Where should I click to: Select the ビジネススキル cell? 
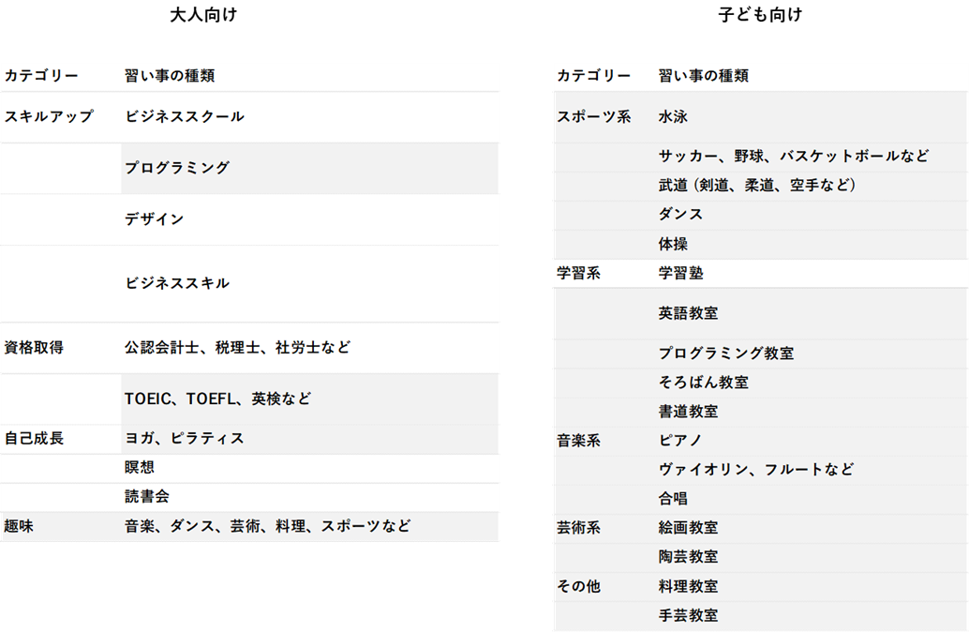[177, 283]
